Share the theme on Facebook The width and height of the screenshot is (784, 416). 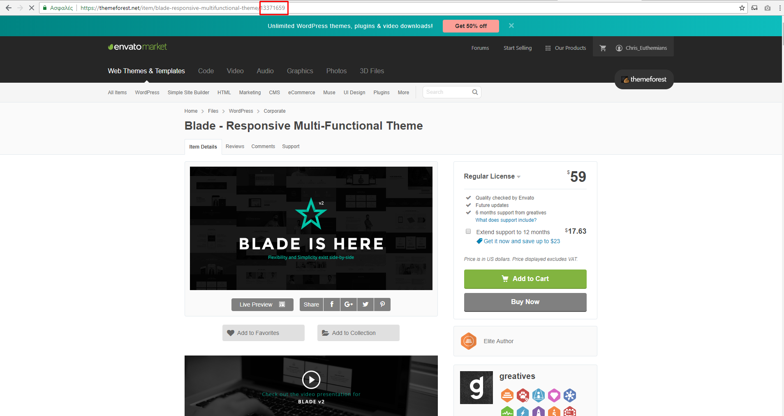tap(332, 304)
